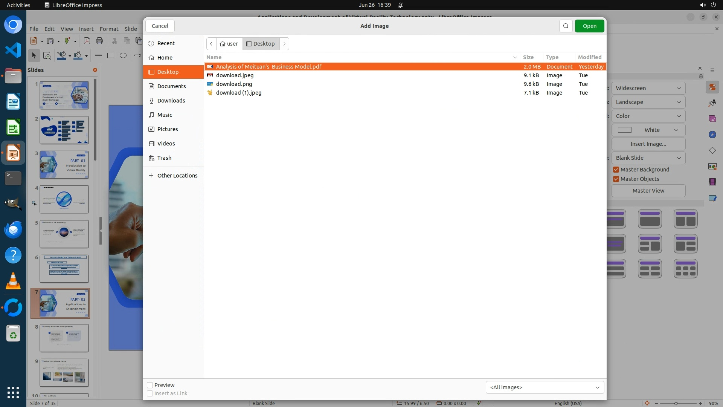
Task: Toggle the Master Objects checkbox
Action: tap(616, 179)
